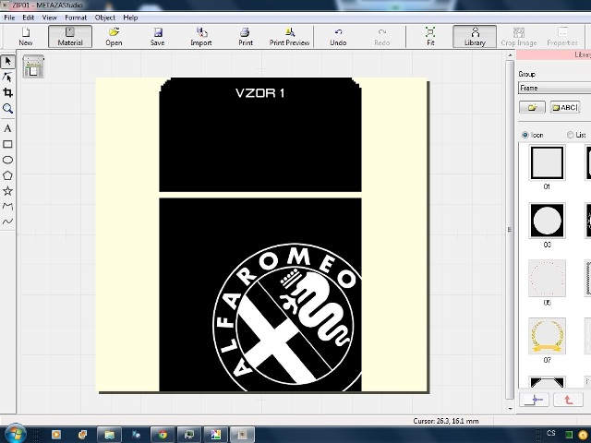591x443 pixels.
Task: Click canvas vertical scrollbar down arrow
Action: tap(510, 409)
